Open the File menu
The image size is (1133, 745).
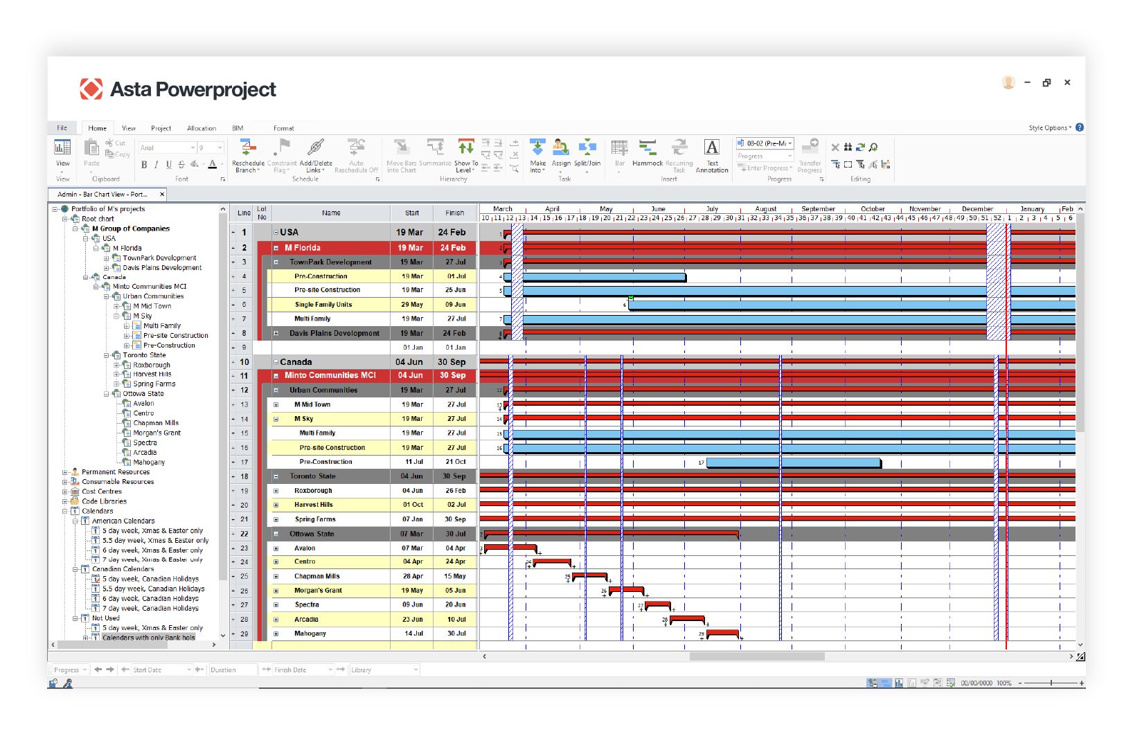click(x=62, y=128)
